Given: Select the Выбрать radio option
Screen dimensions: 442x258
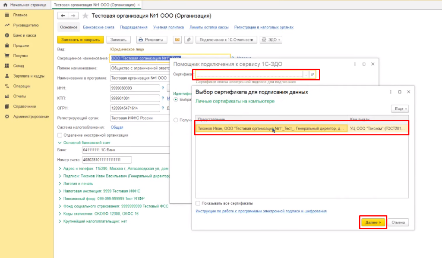Looking at the screenshot, I should coord(176,99).
